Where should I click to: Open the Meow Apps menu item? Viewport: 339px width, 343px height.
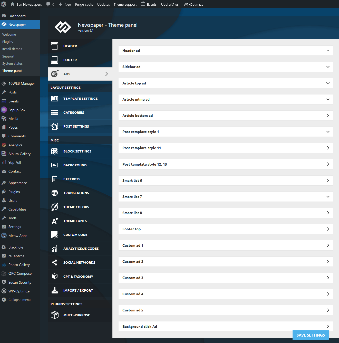pos(20,236)
